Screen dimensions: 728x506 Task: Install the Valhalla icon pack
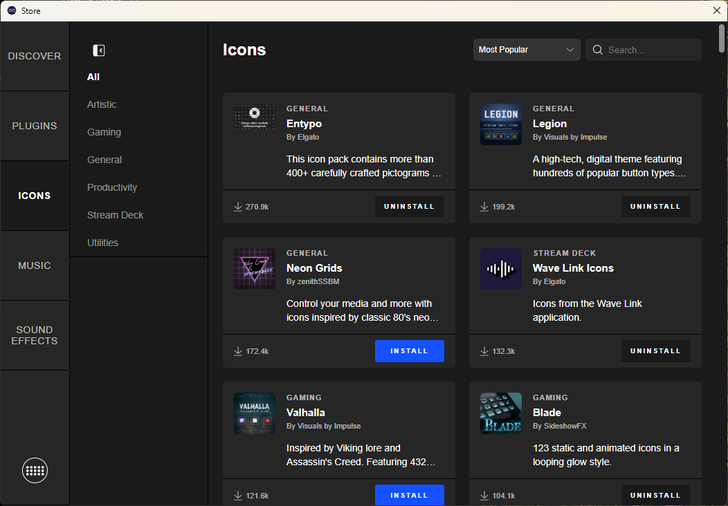410,495
